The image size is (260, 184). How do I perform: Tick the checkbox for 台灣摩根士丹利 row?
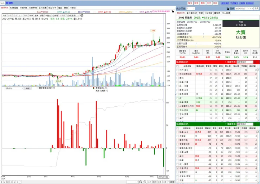177,106
